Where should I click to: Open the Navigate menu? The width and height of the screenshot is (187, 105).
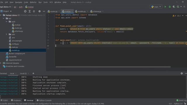coord(18,2)
